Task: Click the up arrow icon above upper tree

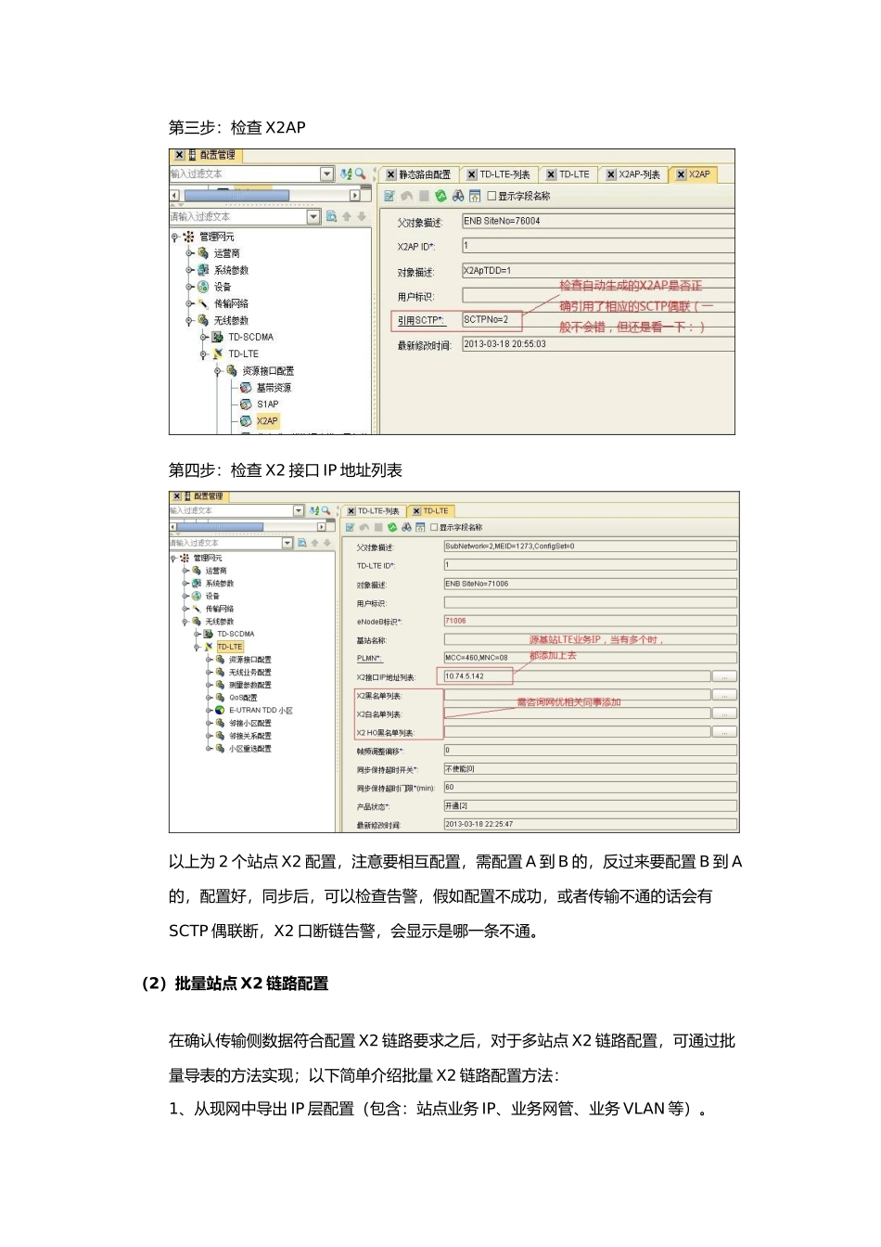Action: pos(347,217)
